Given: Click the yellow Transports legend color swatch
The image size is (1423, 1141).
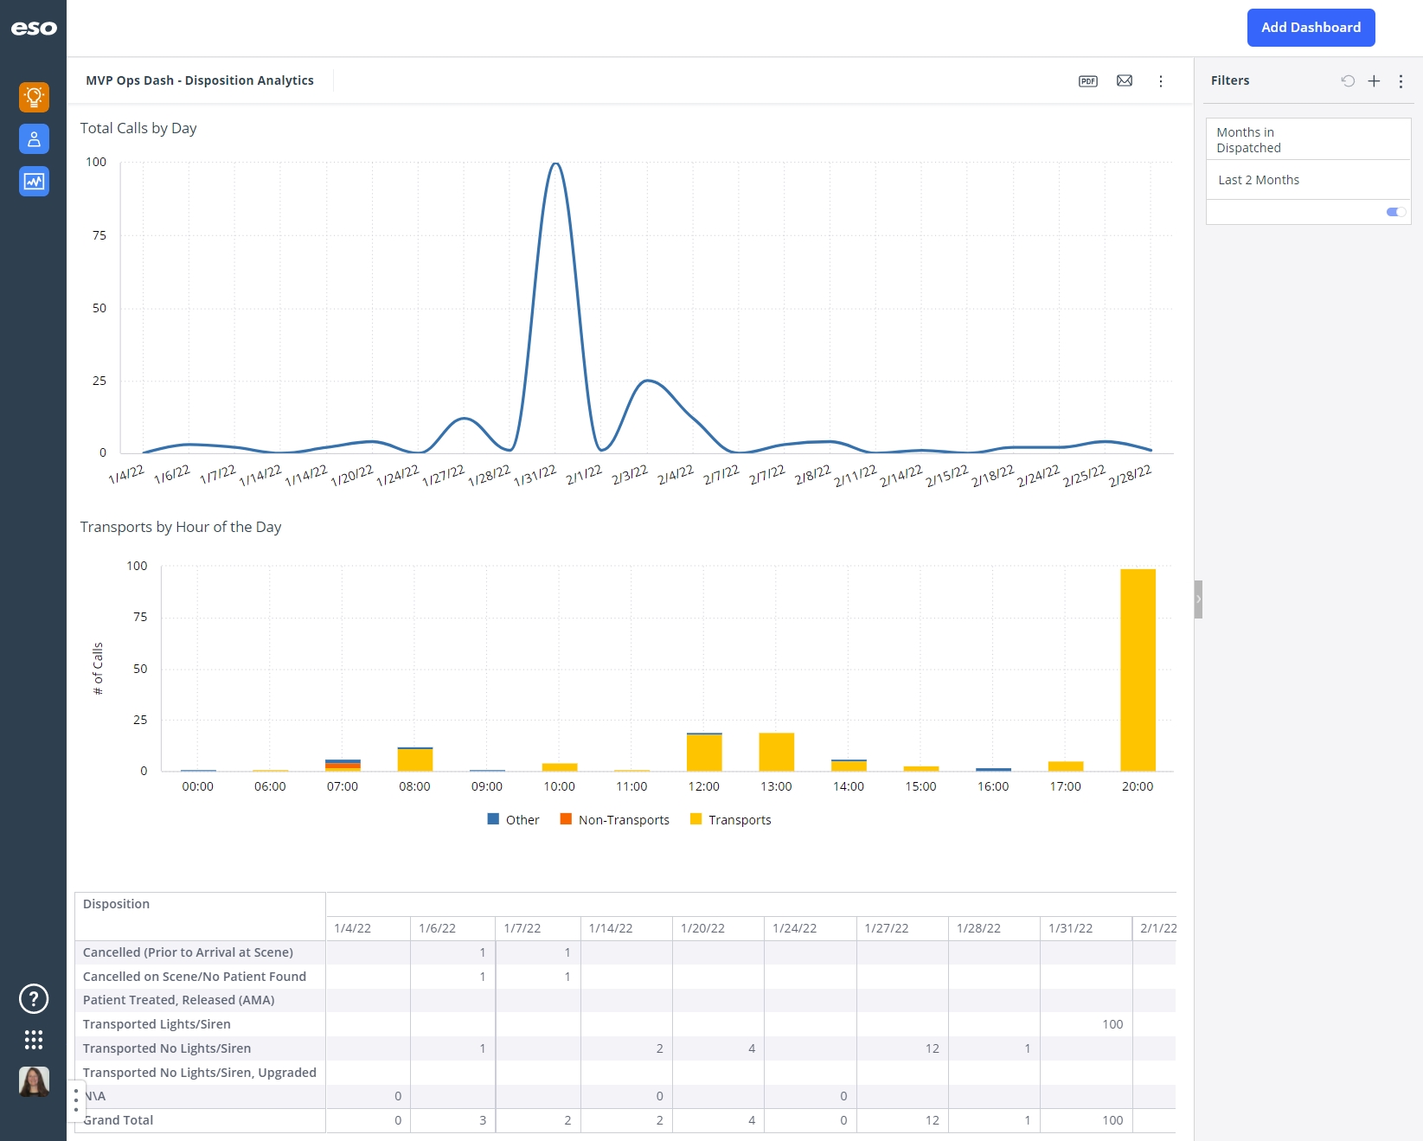Looking at the screenshot, I should click(x=695, y=818).
